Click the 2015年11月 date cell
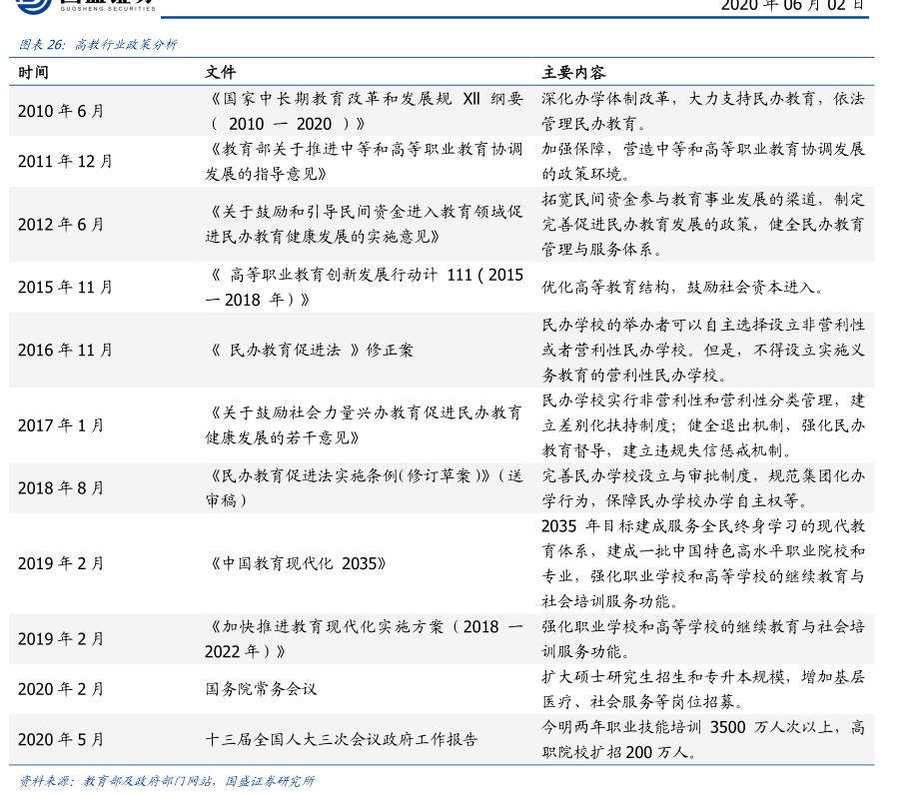This screenshot has height=795, width=898. pyautogui.click(x=65, y=288)
